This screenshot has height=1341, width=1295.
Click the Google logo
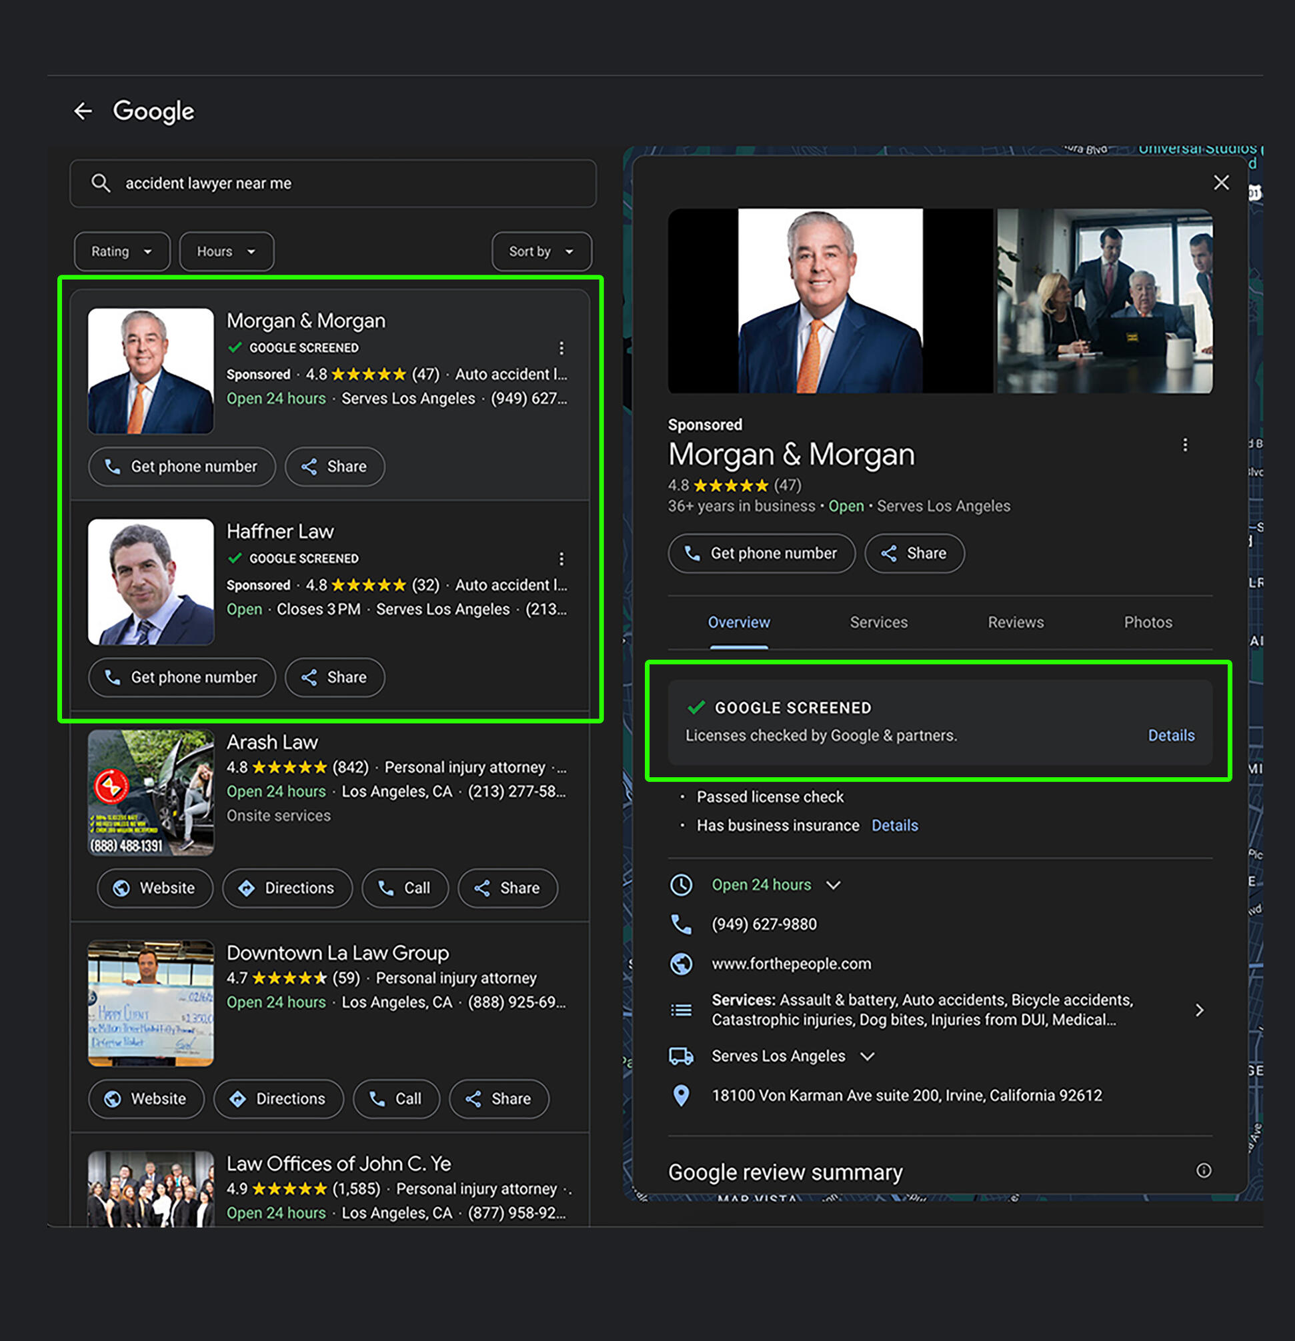tap(153, 111)
